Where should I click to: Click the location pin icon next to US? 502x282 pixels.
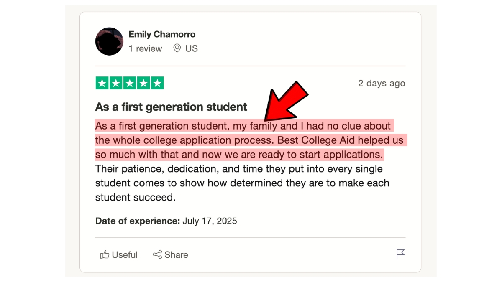coord(177,48)
